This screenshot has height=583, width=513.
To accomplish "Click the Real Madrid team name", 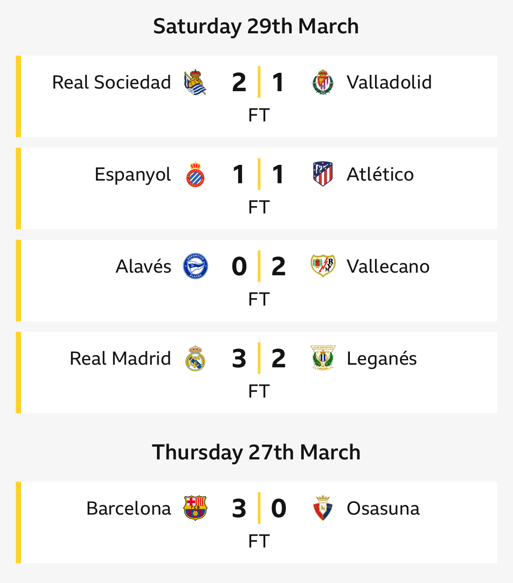I will [x=120, y=359].
